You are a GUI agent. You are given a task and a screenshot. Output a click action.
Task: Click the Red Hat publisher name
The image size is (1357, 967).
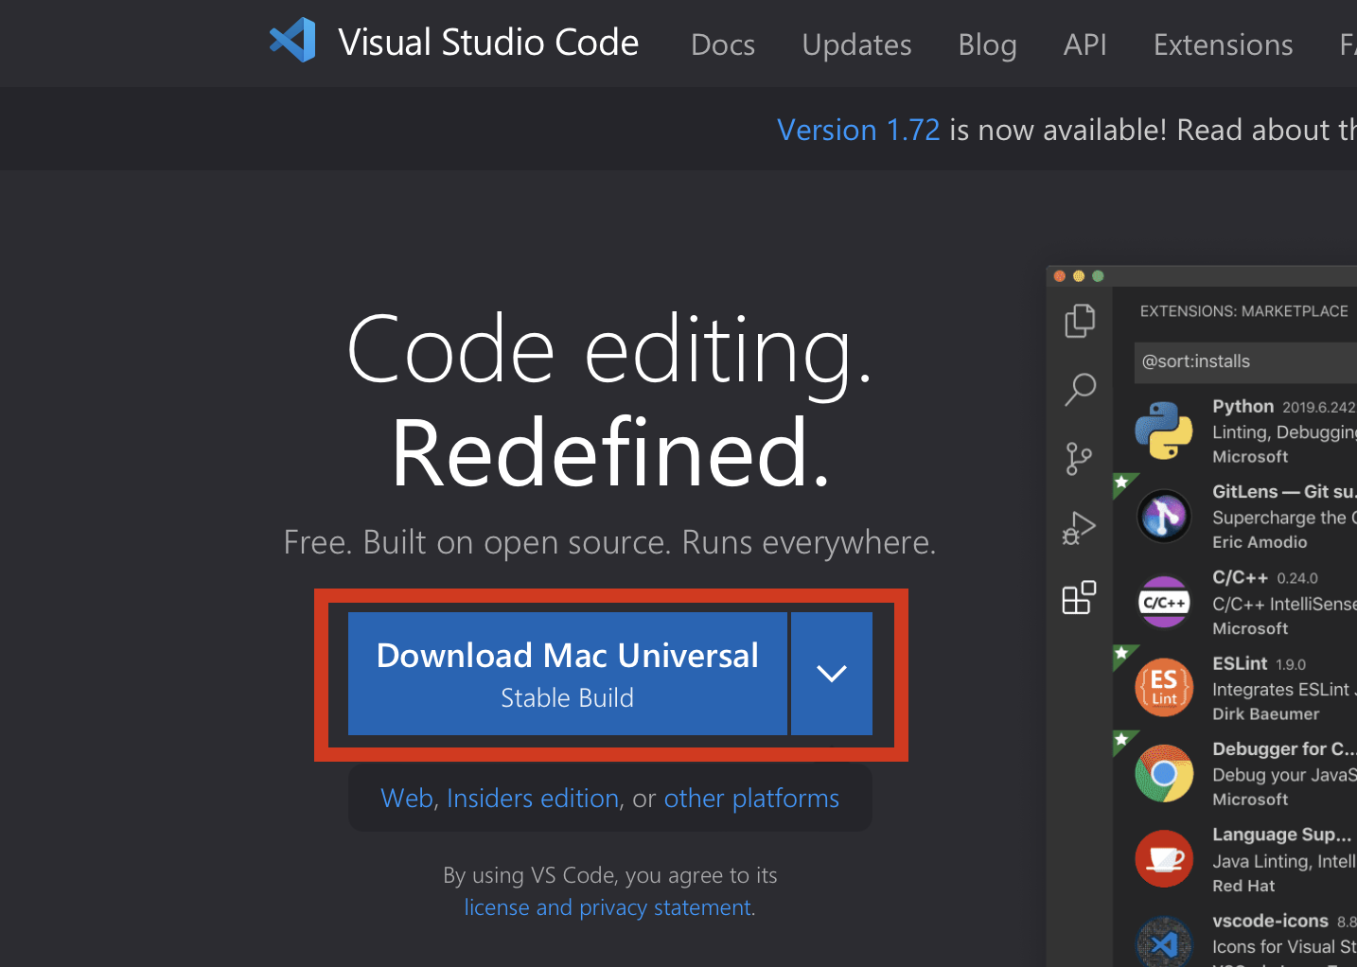click(1243, 886)
